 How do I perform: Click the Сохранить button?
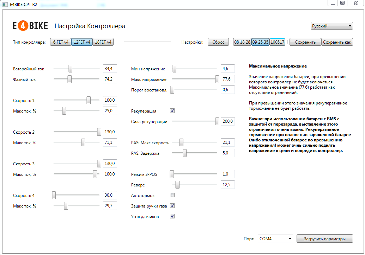pos(305,42)
